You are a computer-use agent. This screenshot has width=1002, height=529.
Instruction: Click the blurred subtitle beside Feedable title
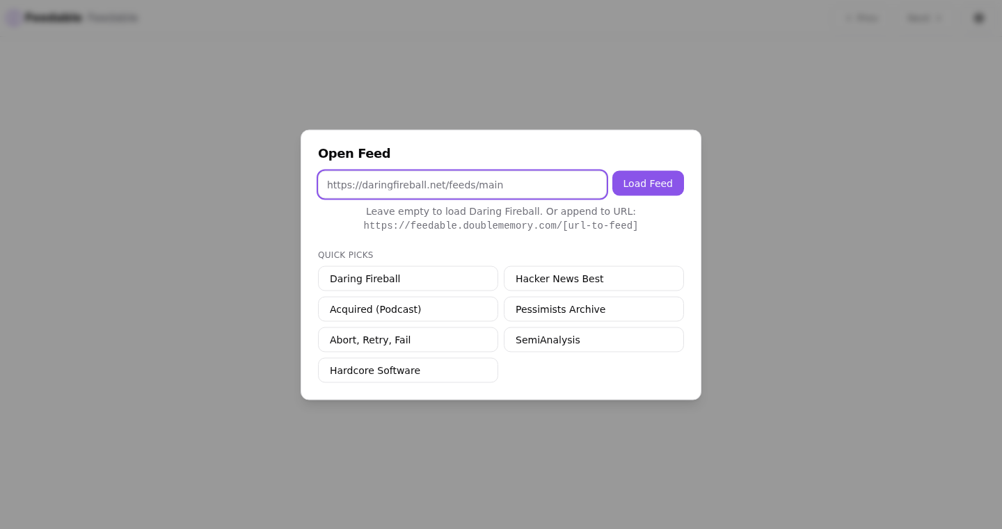pyautogui.click(x=113, y=18)
